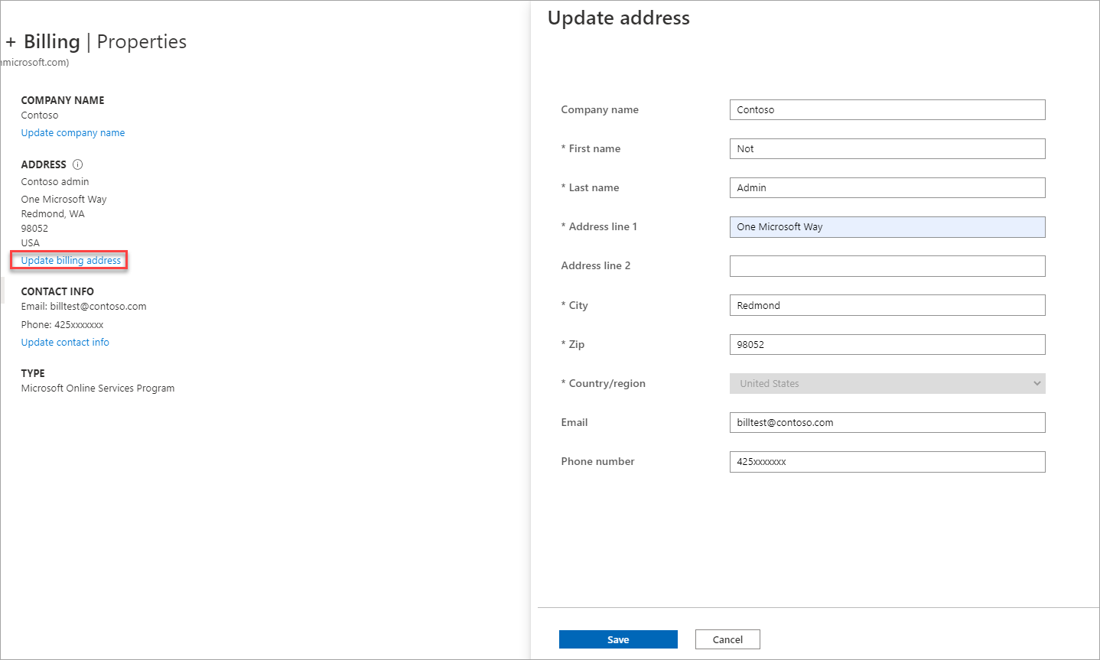
Task: Focus the Email field with billtest@contoso.com
Action: coord(887,422)
